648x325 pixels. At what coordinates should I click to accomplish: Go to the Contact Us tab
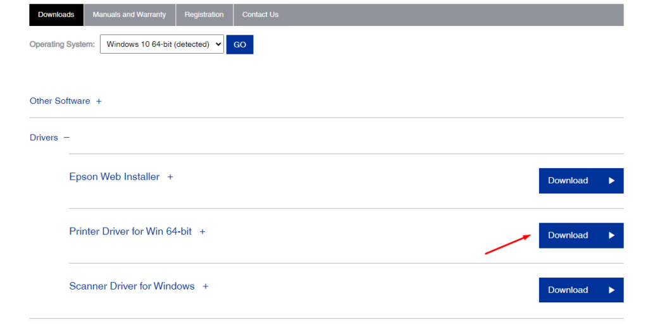coord(260,15)
